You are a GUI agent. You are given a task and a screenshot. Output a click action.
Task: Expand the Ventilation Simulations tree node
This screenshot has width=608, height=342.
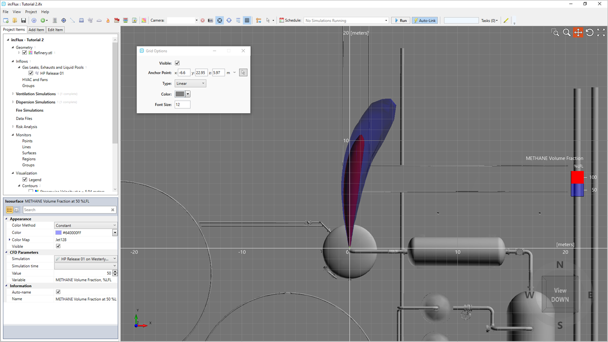click(13, 94)
